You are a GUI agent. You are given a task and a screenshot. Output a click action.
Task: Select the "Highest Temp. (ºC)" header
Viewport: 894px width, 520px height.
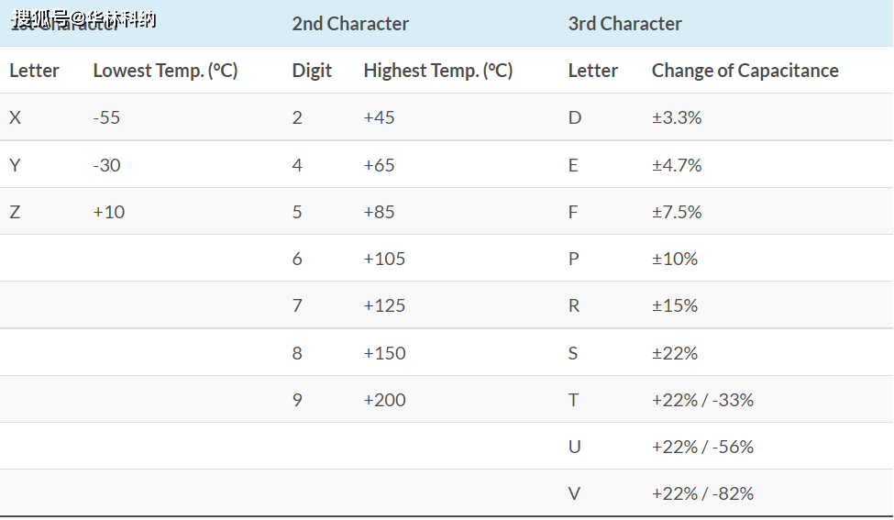pyautogui.click(x=437, y=71)
